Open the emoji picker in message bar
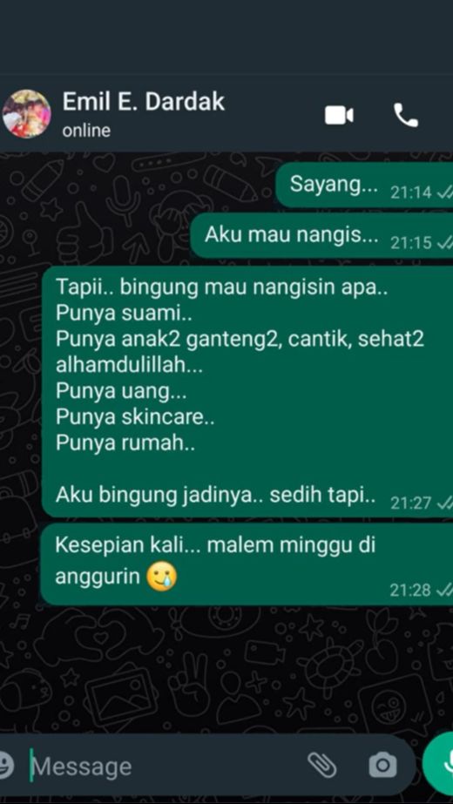 (5, 766)
